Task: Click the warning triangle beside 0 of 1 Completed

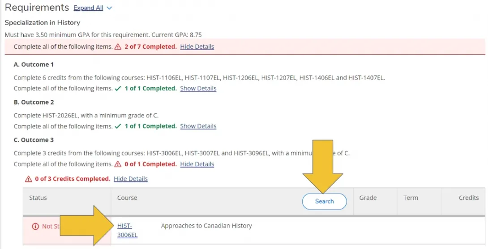Action: 118,164
